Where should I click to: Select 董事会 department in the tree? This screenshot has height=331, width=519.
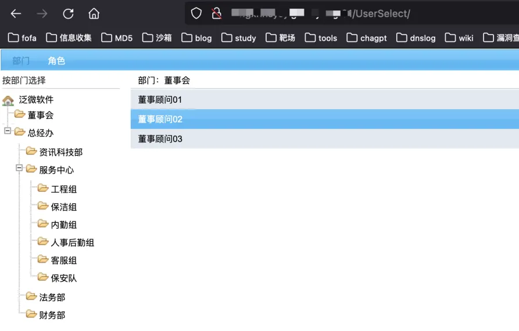[x=41, y=115]
